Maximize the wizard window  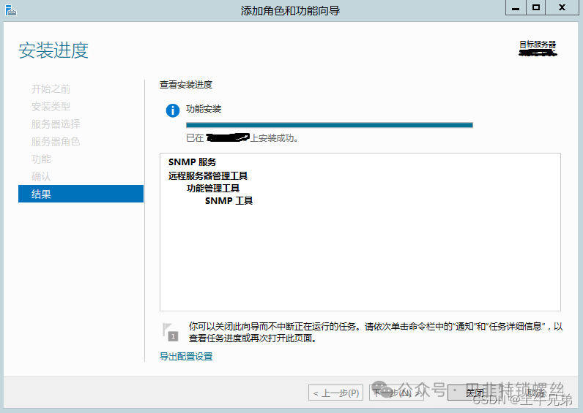[x=536, y=7]
